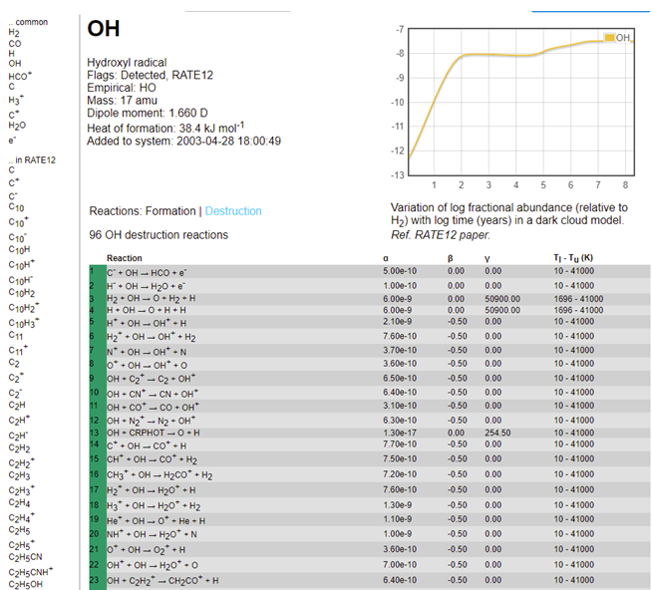The image size is (652, 590).
Task: Click reaction 7: N+ + OH → OH+ + N
Action: (x=147, y=352)
